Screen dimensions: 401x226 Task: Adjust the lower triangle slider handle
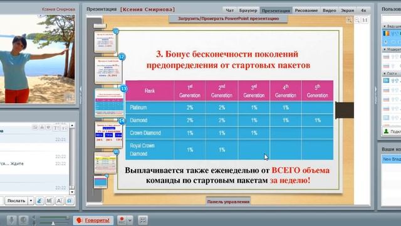click(53, 223)
